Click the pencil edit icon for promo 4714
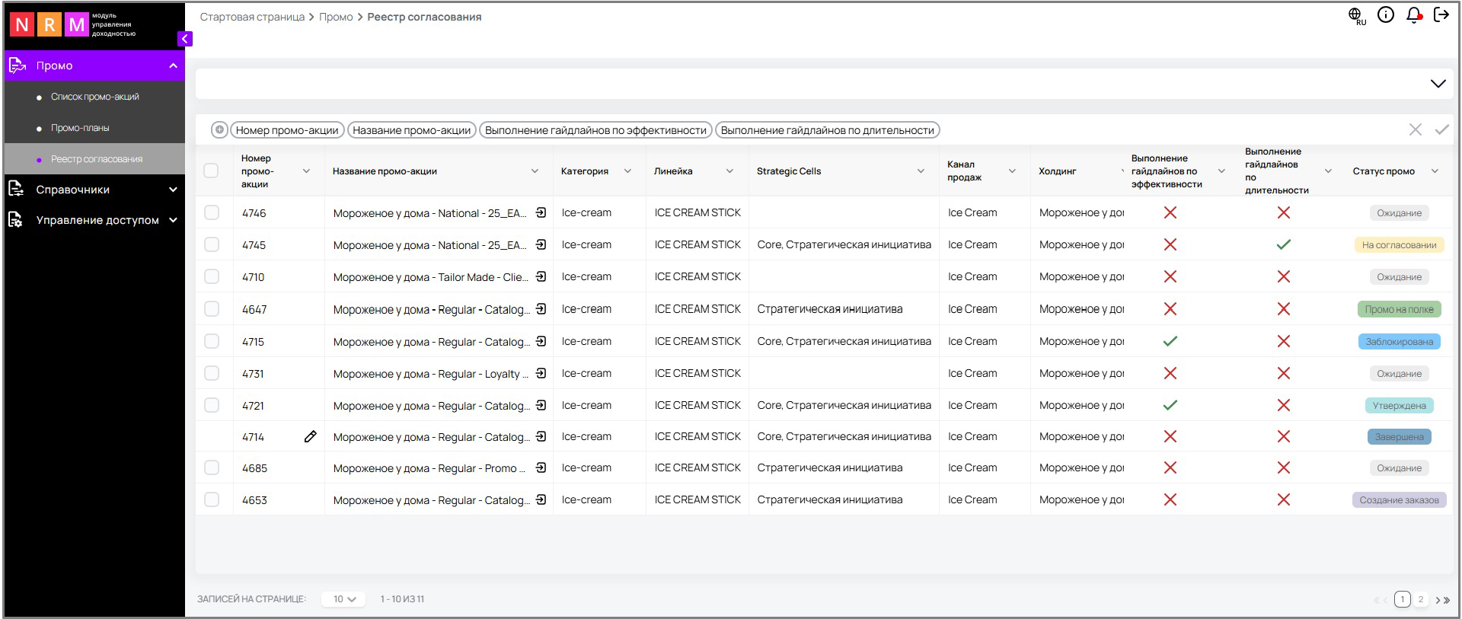Image resolution: width=1462 pixels, height=619 pixels. pos(310,437)
